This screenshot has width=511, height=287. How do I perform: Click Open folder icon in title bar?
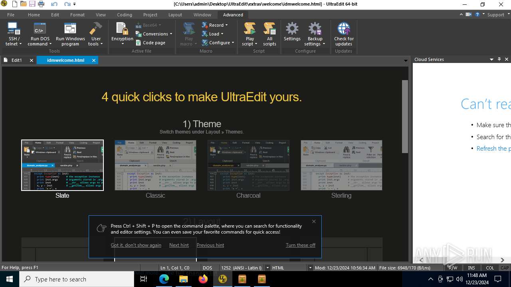point(24,4)
